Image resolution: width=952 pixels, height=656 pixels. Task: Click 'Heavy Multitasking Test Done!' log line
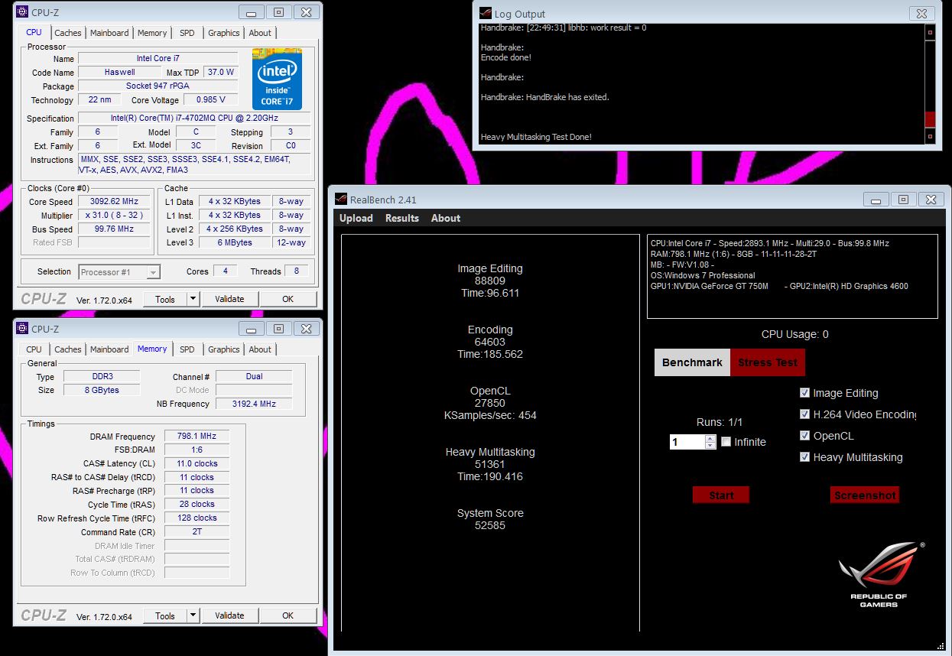(536, 137)
